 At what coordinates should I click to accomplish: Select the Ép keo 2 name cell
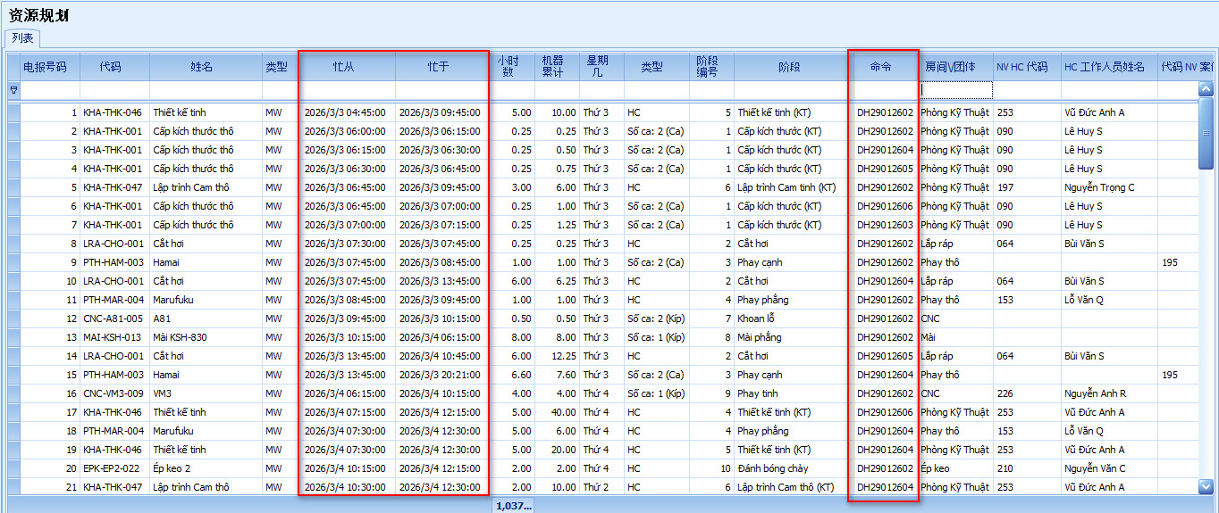point(206,468)
